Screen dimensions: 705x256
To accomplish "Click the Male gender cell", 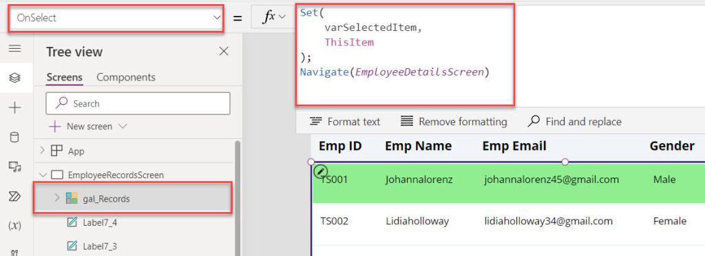I will [x=664, y=180].
